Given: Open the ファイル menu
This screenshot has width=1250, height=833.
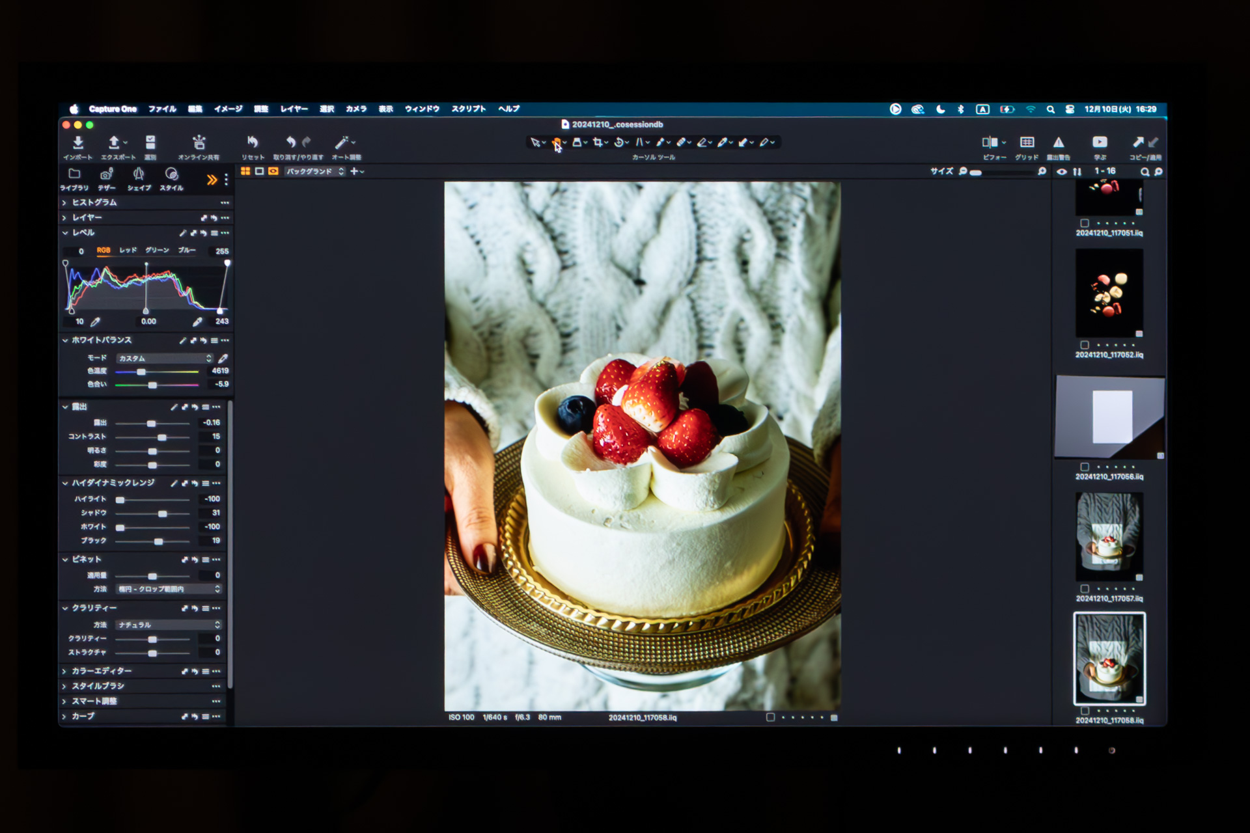Looking at the screenshot, I should (162, 109).
